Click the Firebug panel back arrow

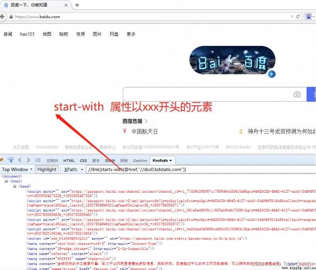click(20, 160)
